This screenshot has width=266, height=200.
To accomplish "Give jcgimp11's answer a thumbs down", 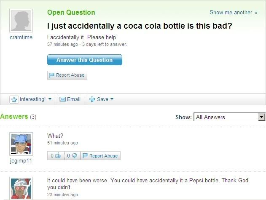I will point(74,156).
